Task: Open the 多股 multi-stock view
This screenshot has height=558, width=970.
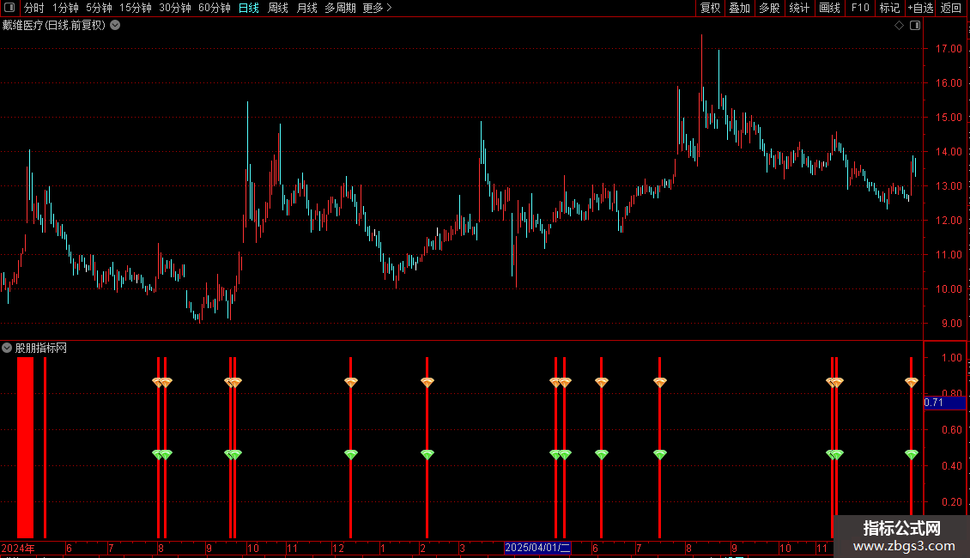Action: click(769, 8)
